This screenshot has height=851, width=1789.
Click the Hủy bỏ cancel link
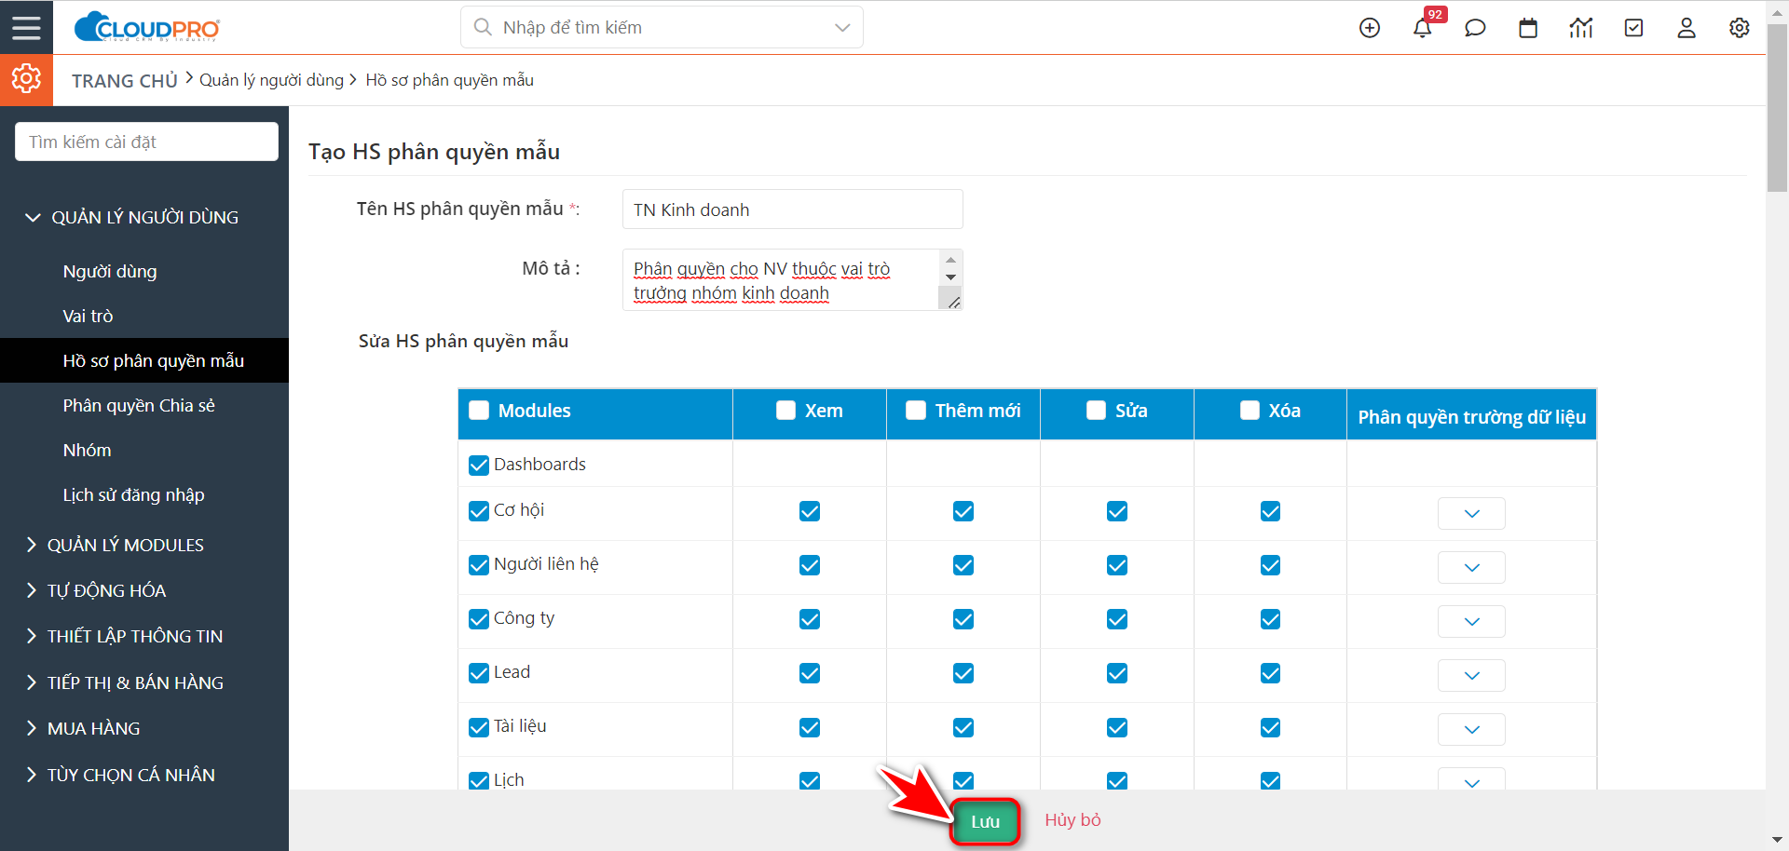coord(1072,819)
